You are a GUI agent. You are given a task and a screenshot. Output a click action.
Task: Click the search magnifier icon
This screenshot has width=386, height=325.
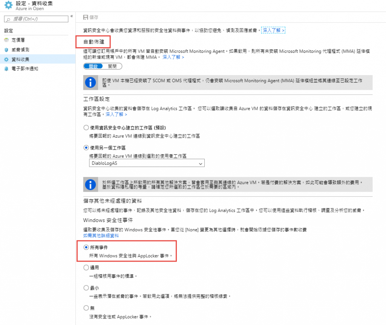[x=8, y=19]
